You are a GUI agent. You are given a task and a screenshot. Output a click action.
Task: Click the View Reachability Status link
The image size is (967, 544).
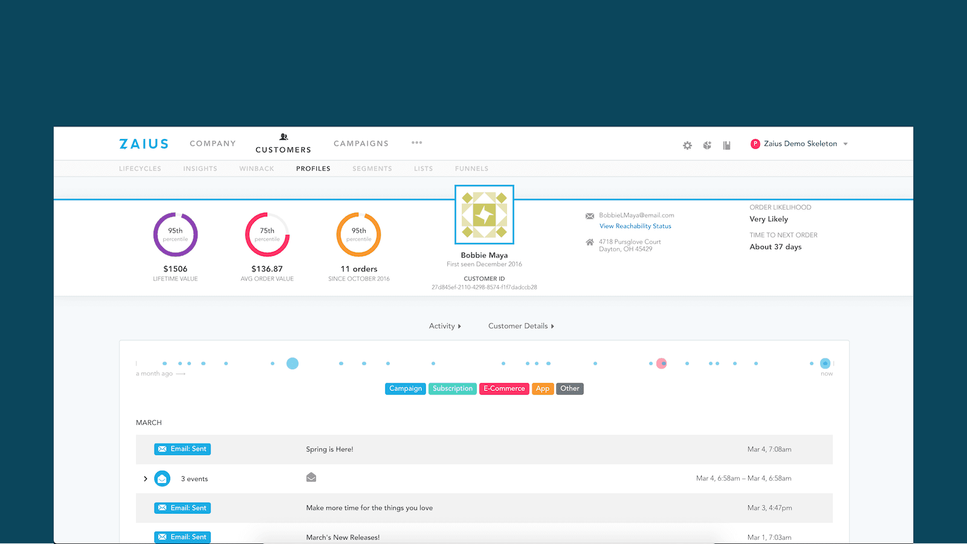(635, 226)
